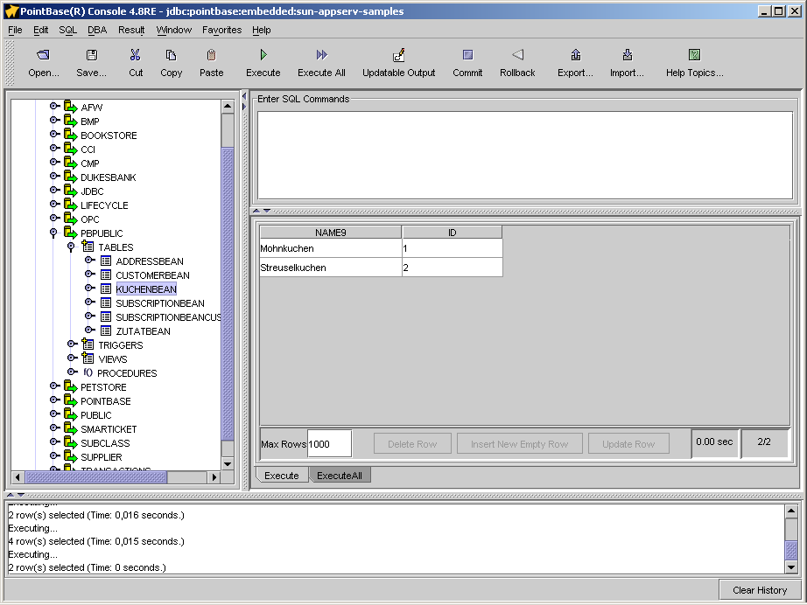Open the Favorites menu
Screen dimensions: 807x605
pyautogui.click(x=221, y=30)
